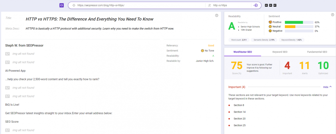Click the Word count 2,311 pill
The width and height of the screenshot is (336, 134).
pos(239,40)
